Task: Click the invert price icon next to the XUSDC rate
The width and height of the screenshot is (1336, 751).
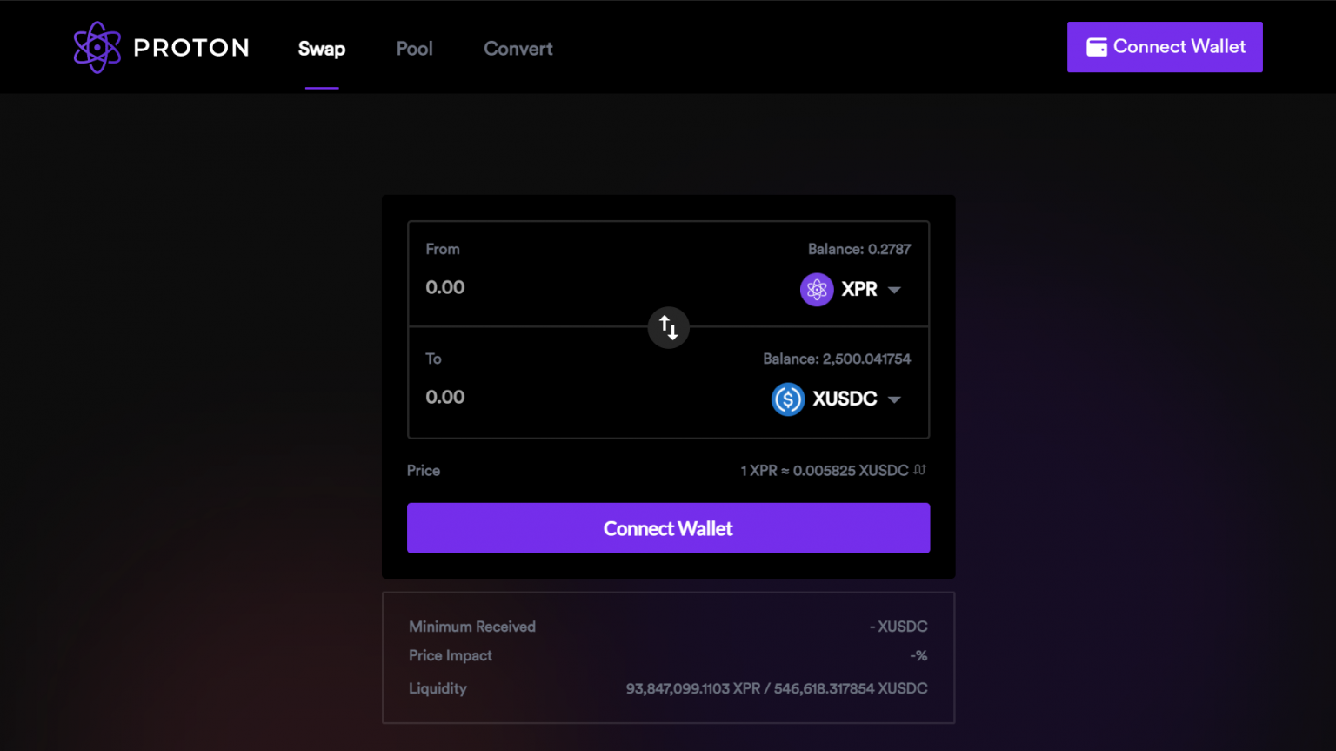Action: 918,470
